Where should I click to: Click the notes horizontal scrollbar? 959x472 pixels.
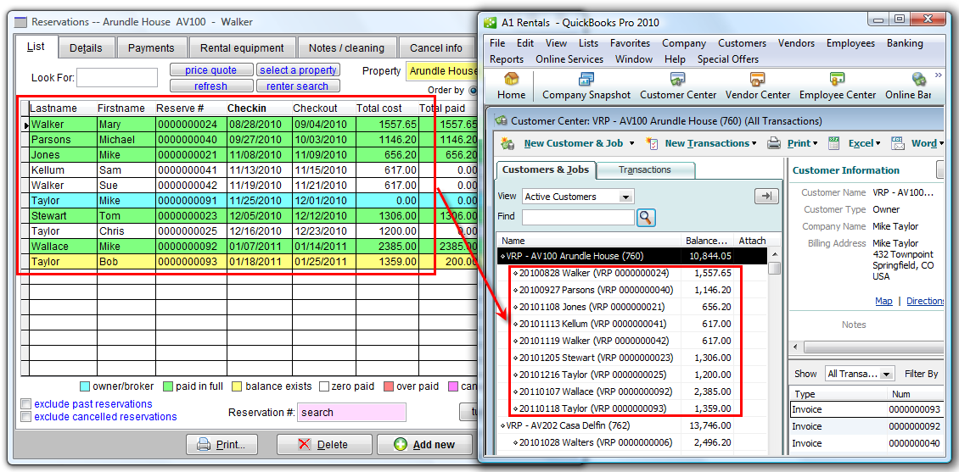868,347
